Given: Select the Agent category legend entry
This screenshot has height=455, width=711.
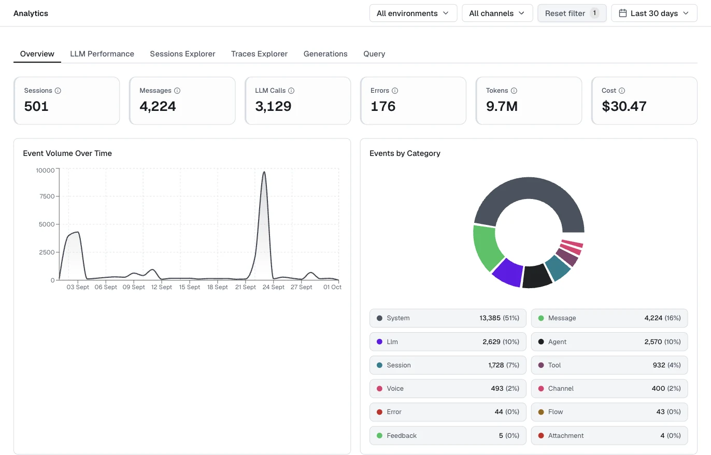Looking at the screenshot, I should tap(609, 342).
